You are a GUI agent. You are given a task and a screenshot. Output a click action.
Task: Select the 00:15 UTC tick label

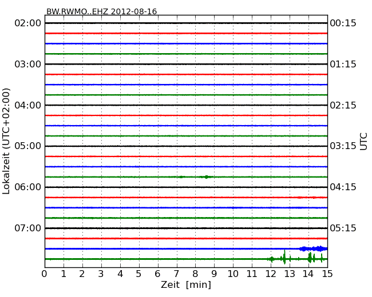[343, 23]
